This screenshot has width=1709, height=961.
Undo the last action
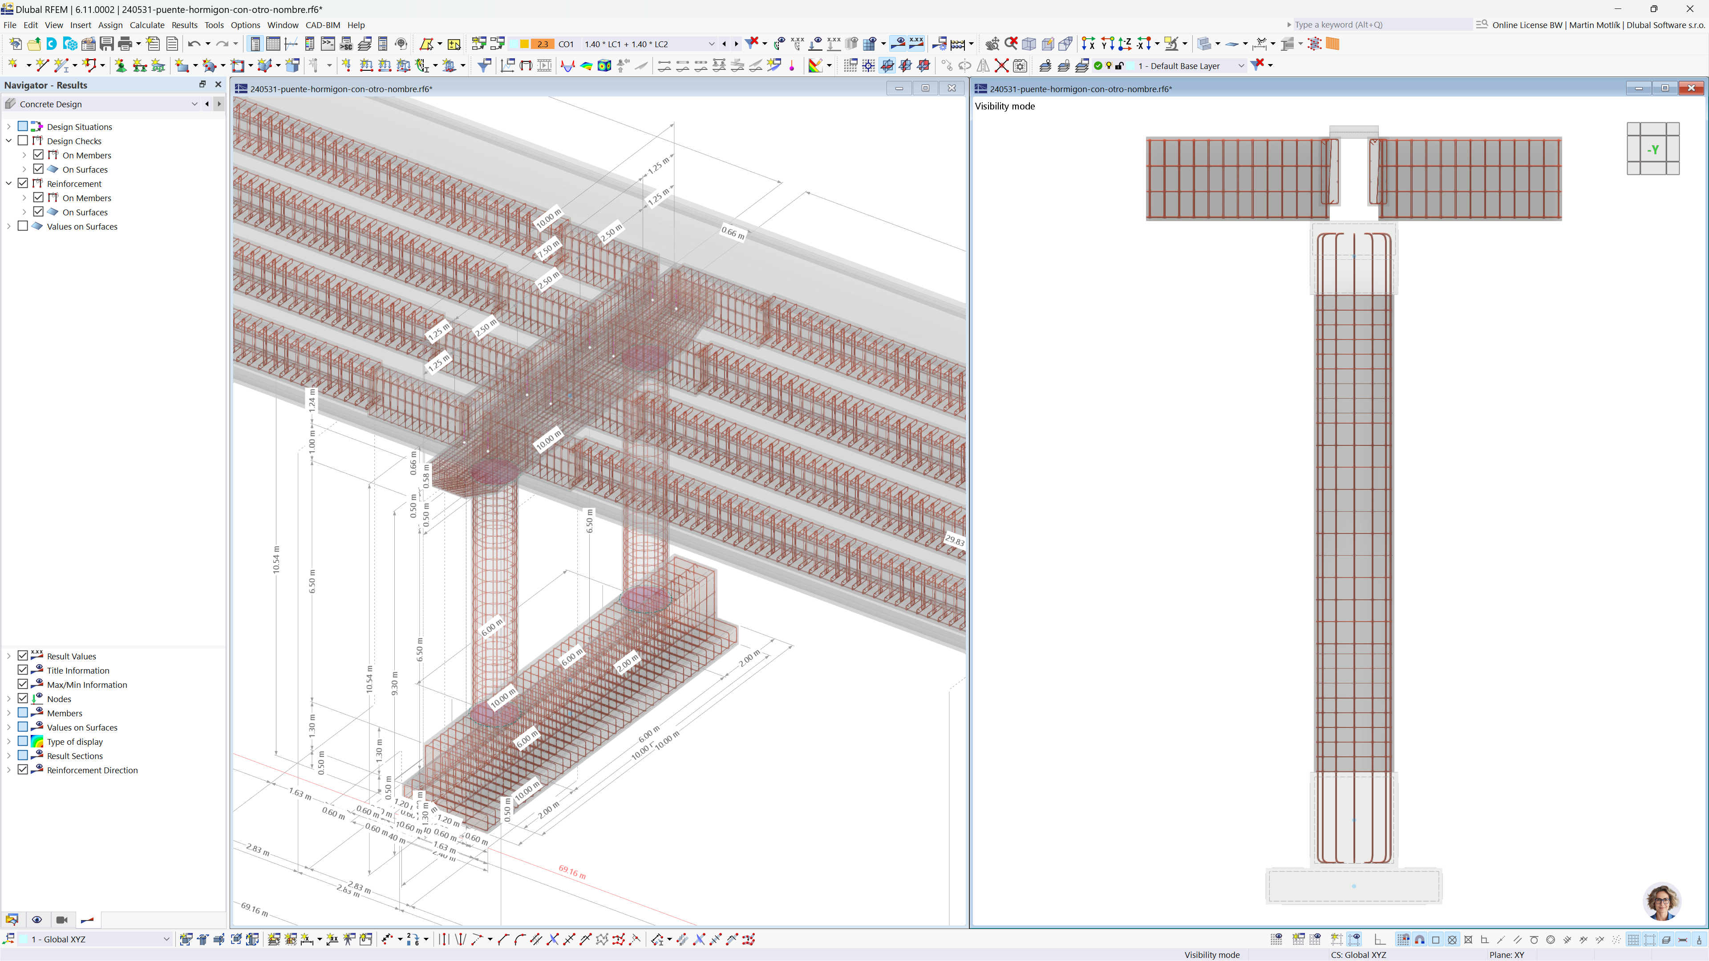click(194, 44)
